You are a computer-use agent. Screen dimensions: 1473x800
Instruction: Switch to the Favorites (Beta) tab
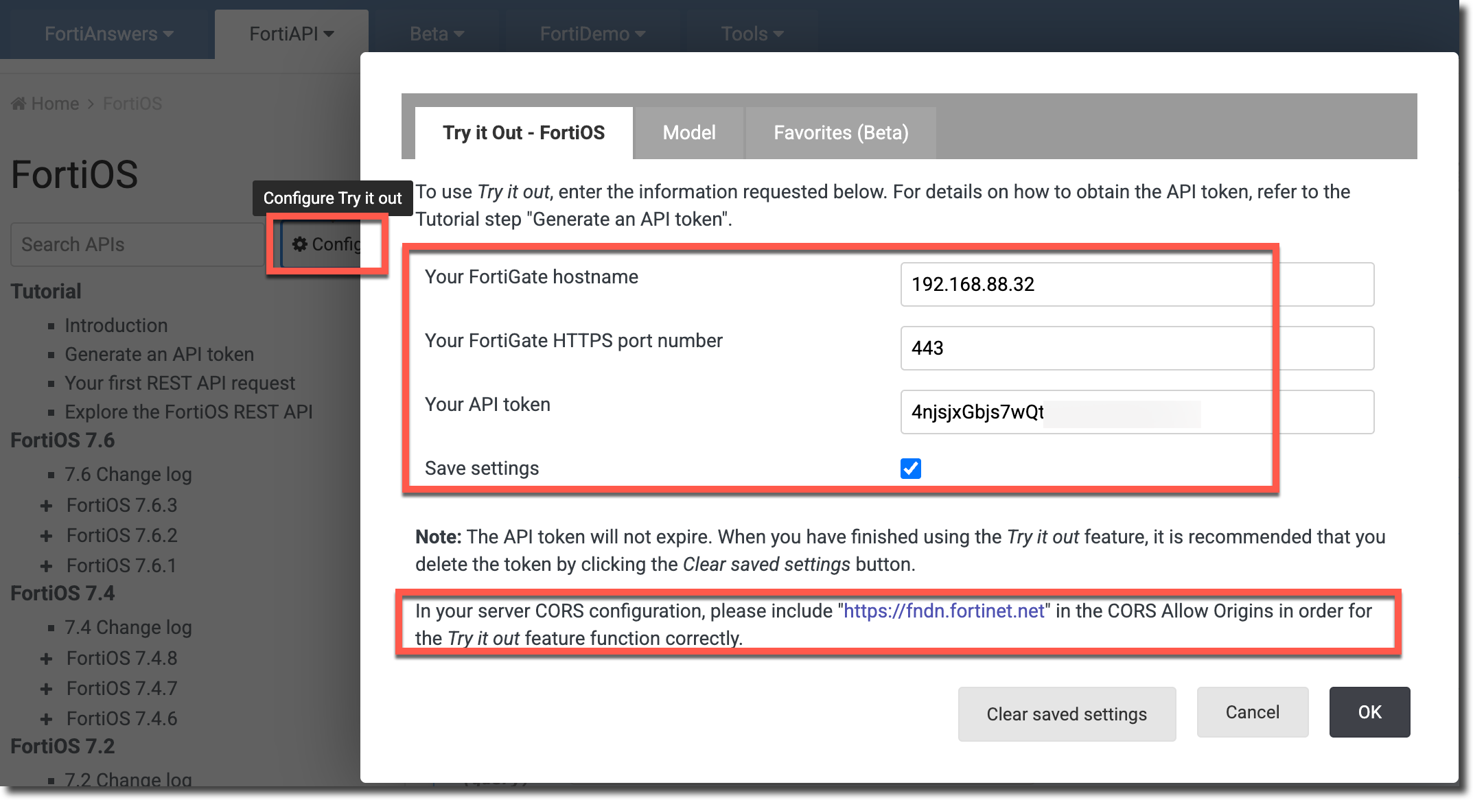840,132
